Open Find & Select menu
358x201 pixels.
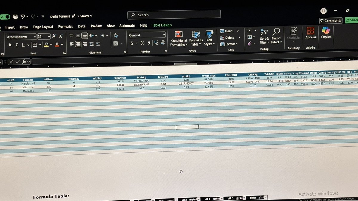point(276,36)
